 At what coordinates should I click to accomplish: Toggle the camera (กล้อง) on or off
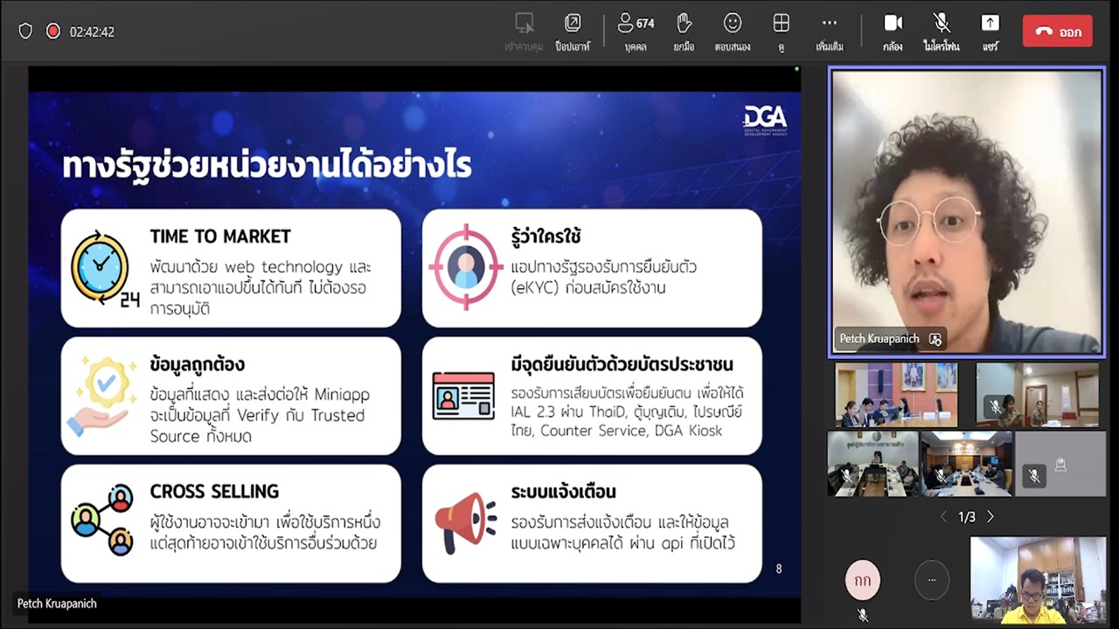(893, 31)
